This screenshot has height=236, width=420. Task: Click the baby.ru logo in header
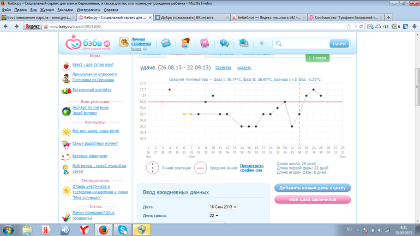[x=88, y=43]
